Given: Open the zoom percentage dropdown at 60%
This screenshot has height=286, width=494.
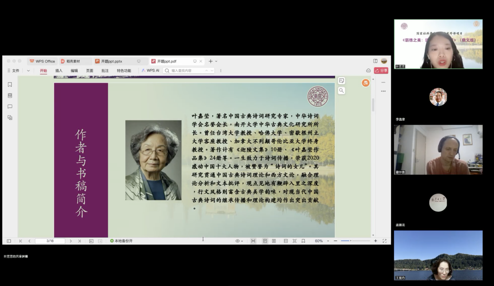Looking at the screenshot, I should coord(321,241).
